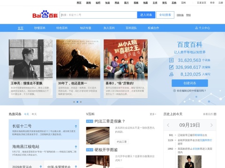Screen dimensions: 225x168
Task: Click 网盘 in the top links
Action: [117, 3]
